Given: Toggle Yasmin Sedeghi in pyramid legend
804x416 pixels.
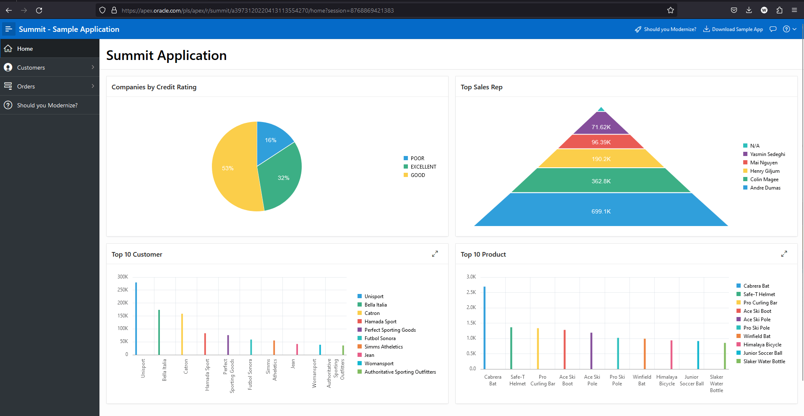Looking at the screenshot, I should click(x=767, y=154).
